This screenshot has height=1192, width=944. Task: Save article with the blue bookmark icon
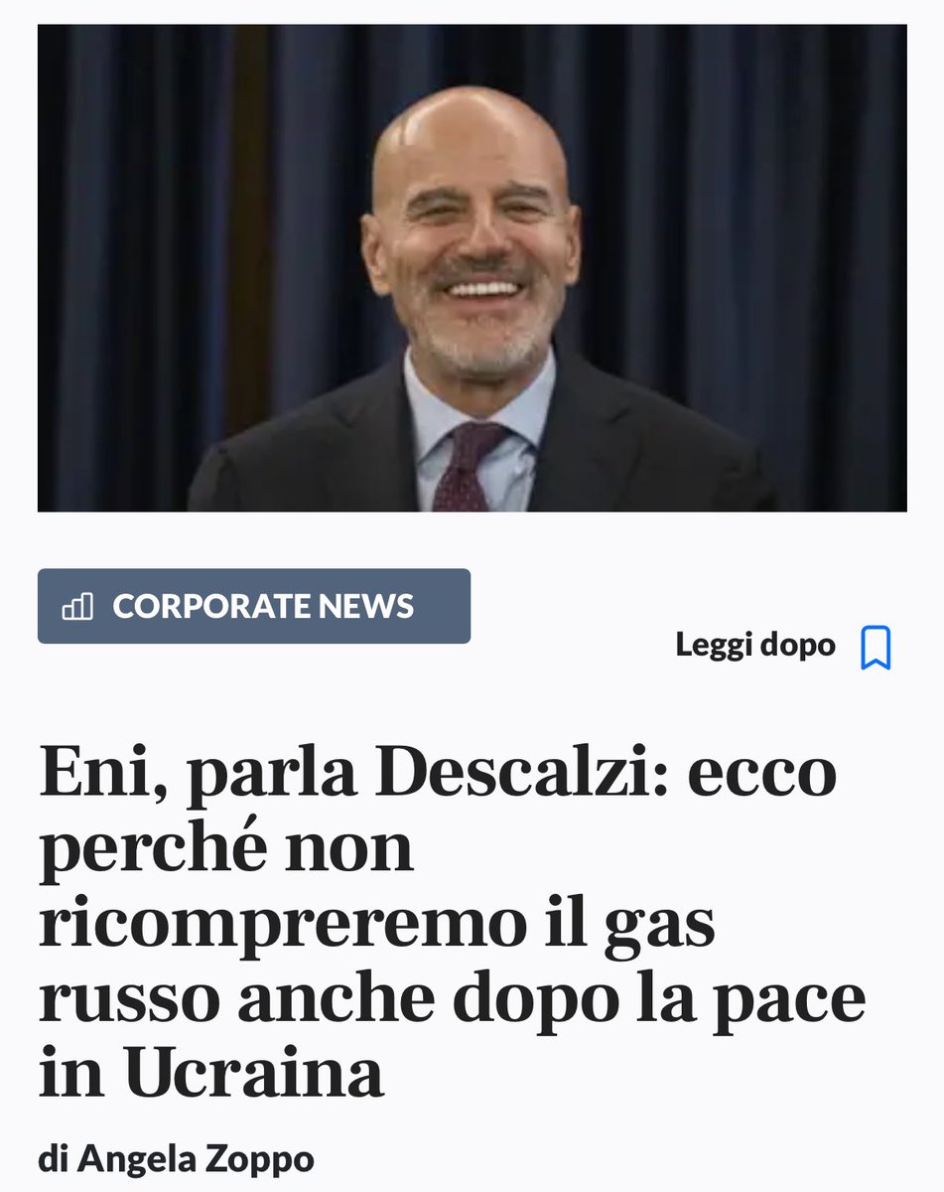click(x=875, y=648)
